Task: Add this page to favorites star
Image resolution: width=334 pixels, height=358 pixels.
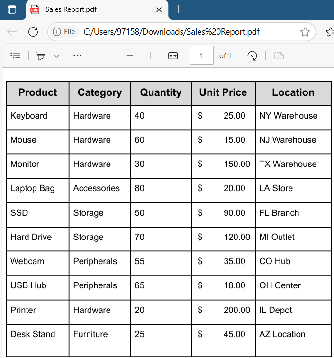Action: coord(305,32)
